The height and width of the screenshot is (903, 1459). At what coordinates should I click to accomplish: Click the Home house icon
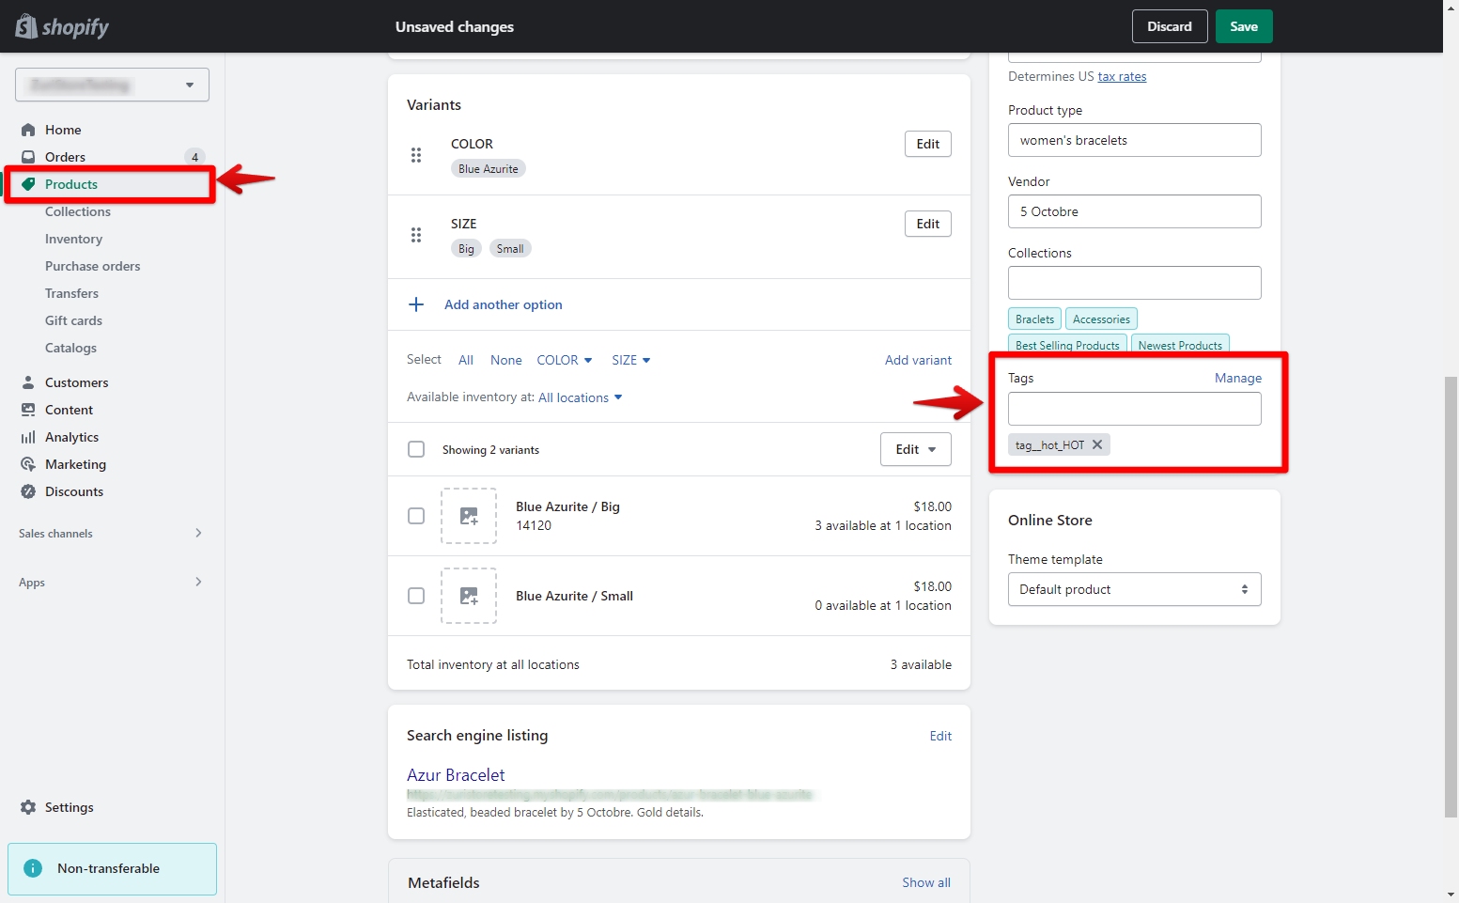28,130
